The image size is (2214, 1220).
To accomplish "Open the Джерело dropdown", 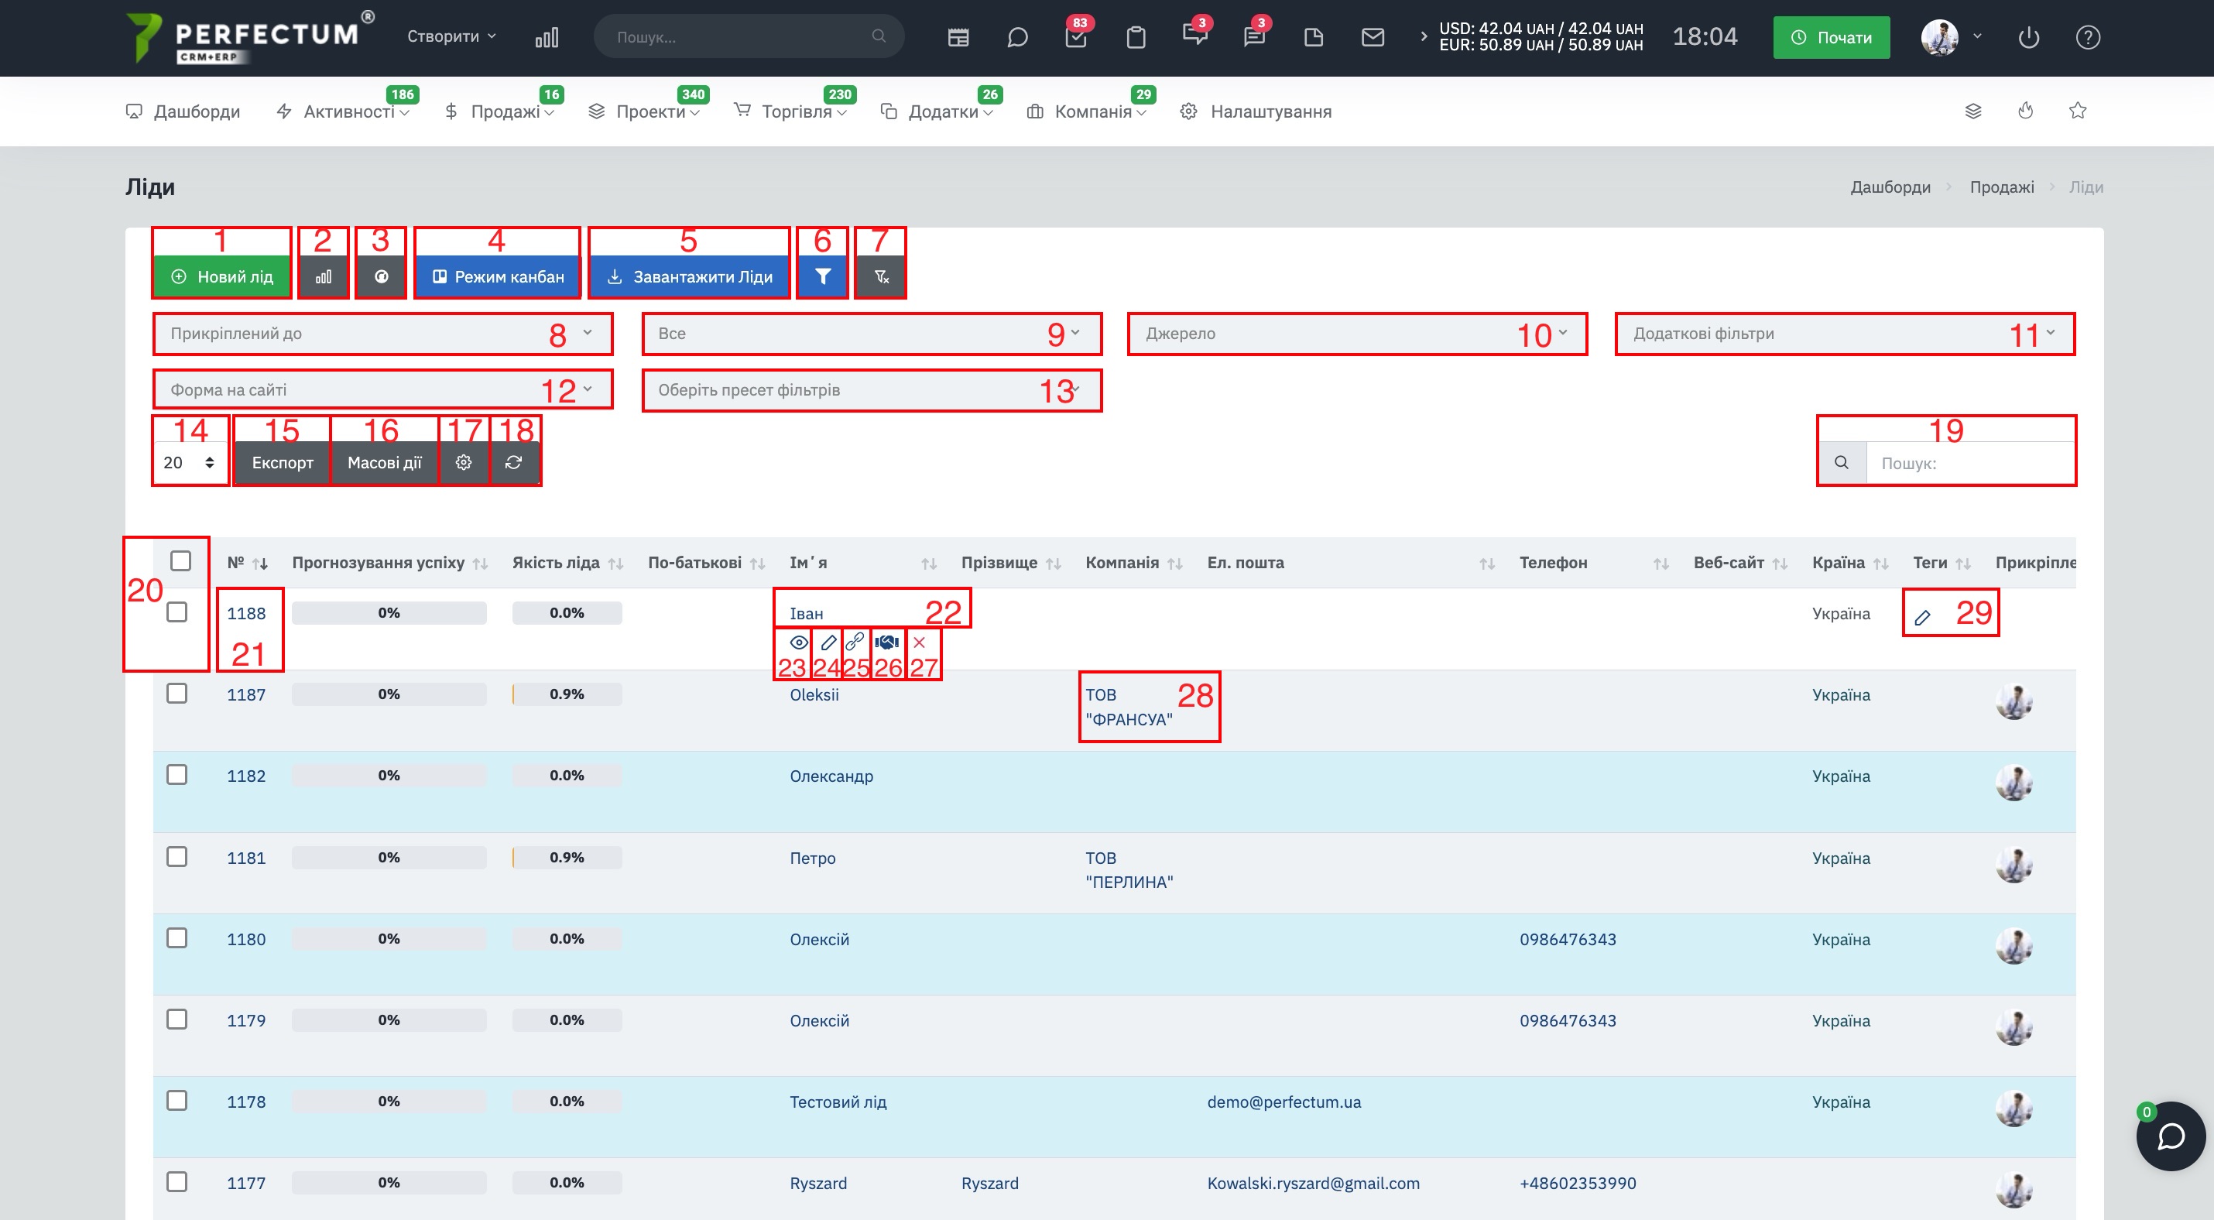I will pos(1357,334).
